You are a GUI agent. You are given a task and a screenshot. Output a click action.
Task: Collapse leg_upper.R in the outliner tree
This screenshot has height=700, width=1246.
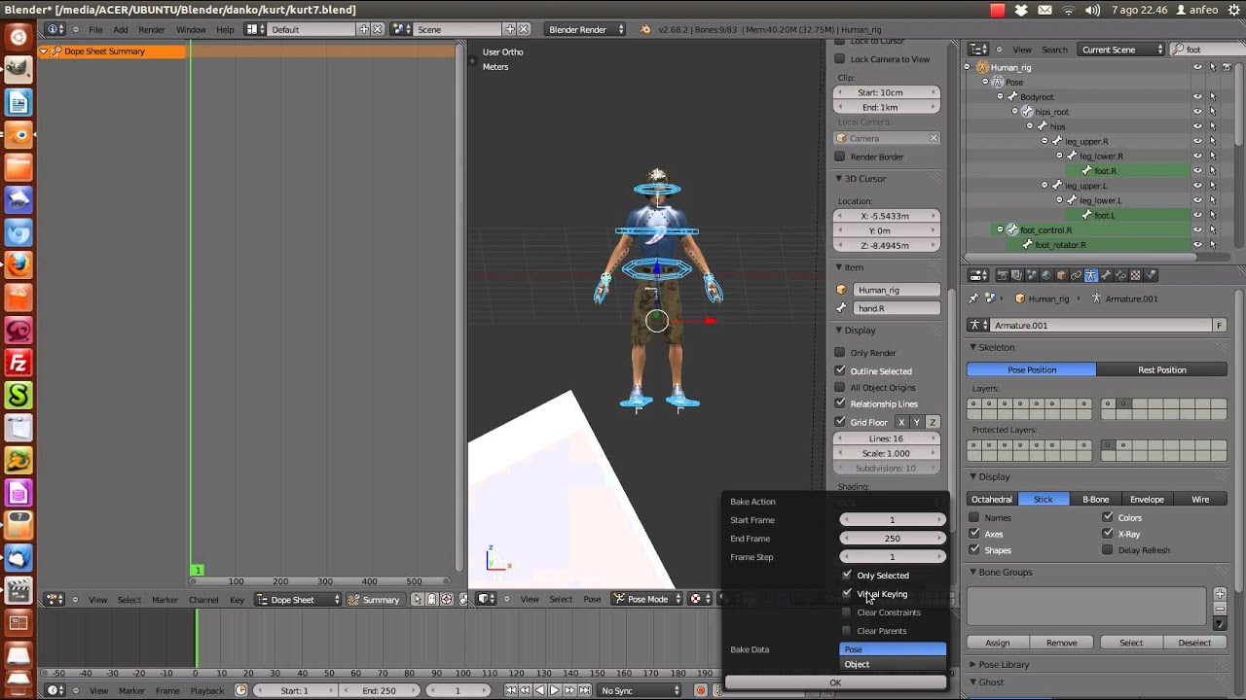[1044, 141]
